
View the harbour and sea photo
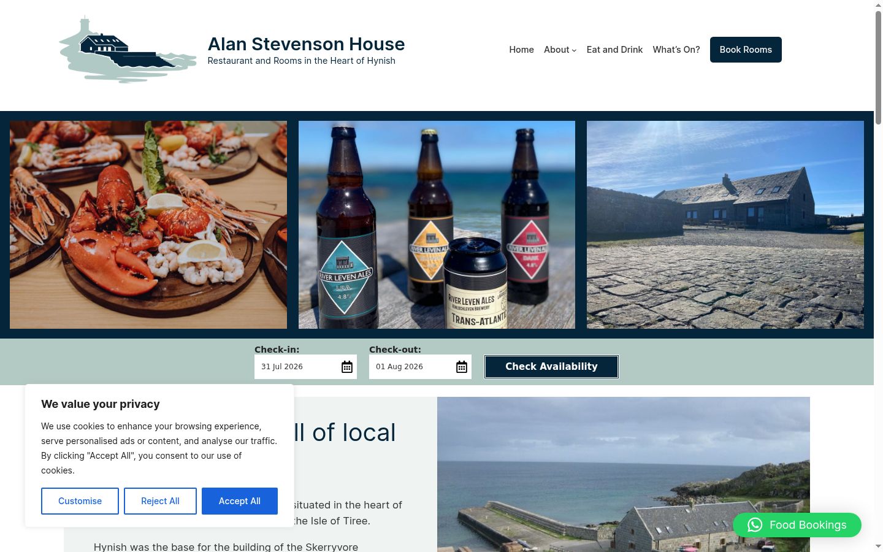click(624, 474)
